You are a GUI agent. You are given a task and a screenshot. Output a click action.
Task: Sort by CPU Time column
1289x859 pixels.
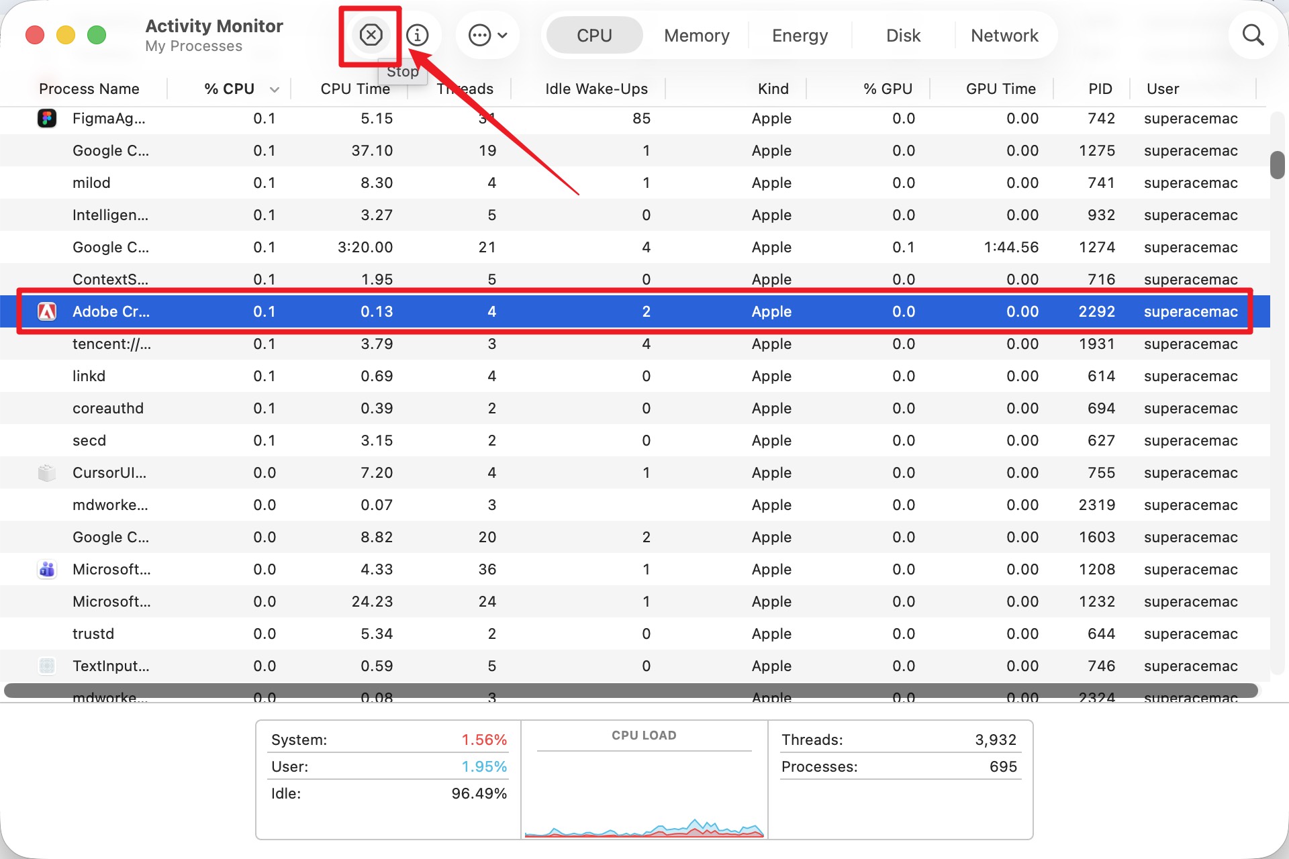[355, 89]
